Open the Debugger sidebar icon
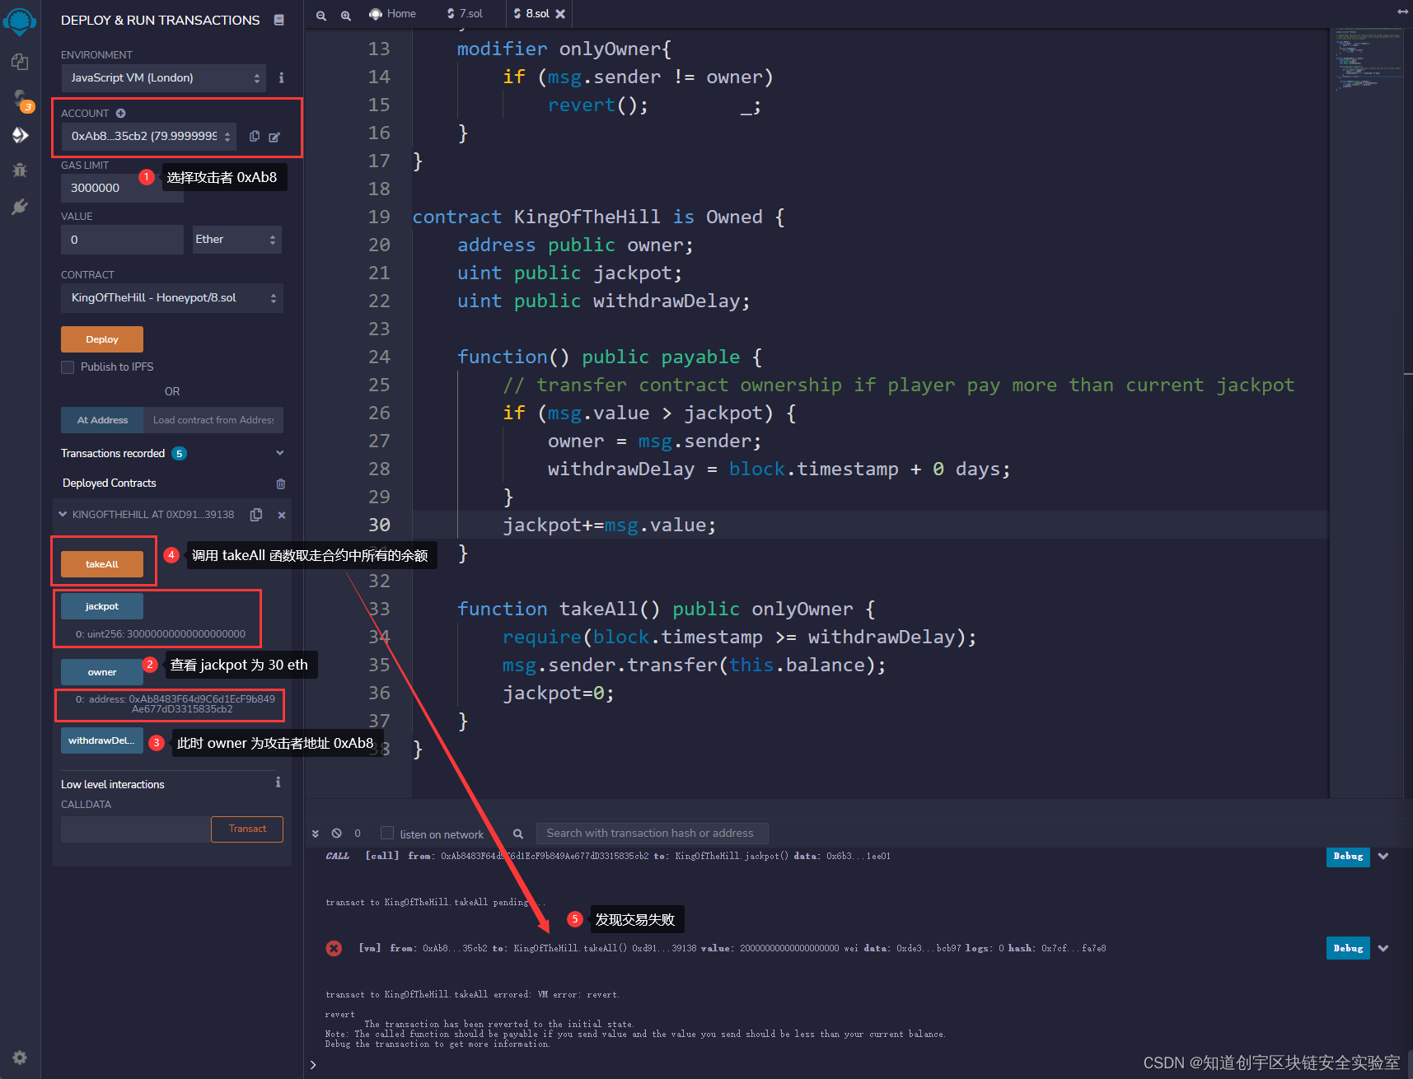1413x1079 pixels. (20, 170)
